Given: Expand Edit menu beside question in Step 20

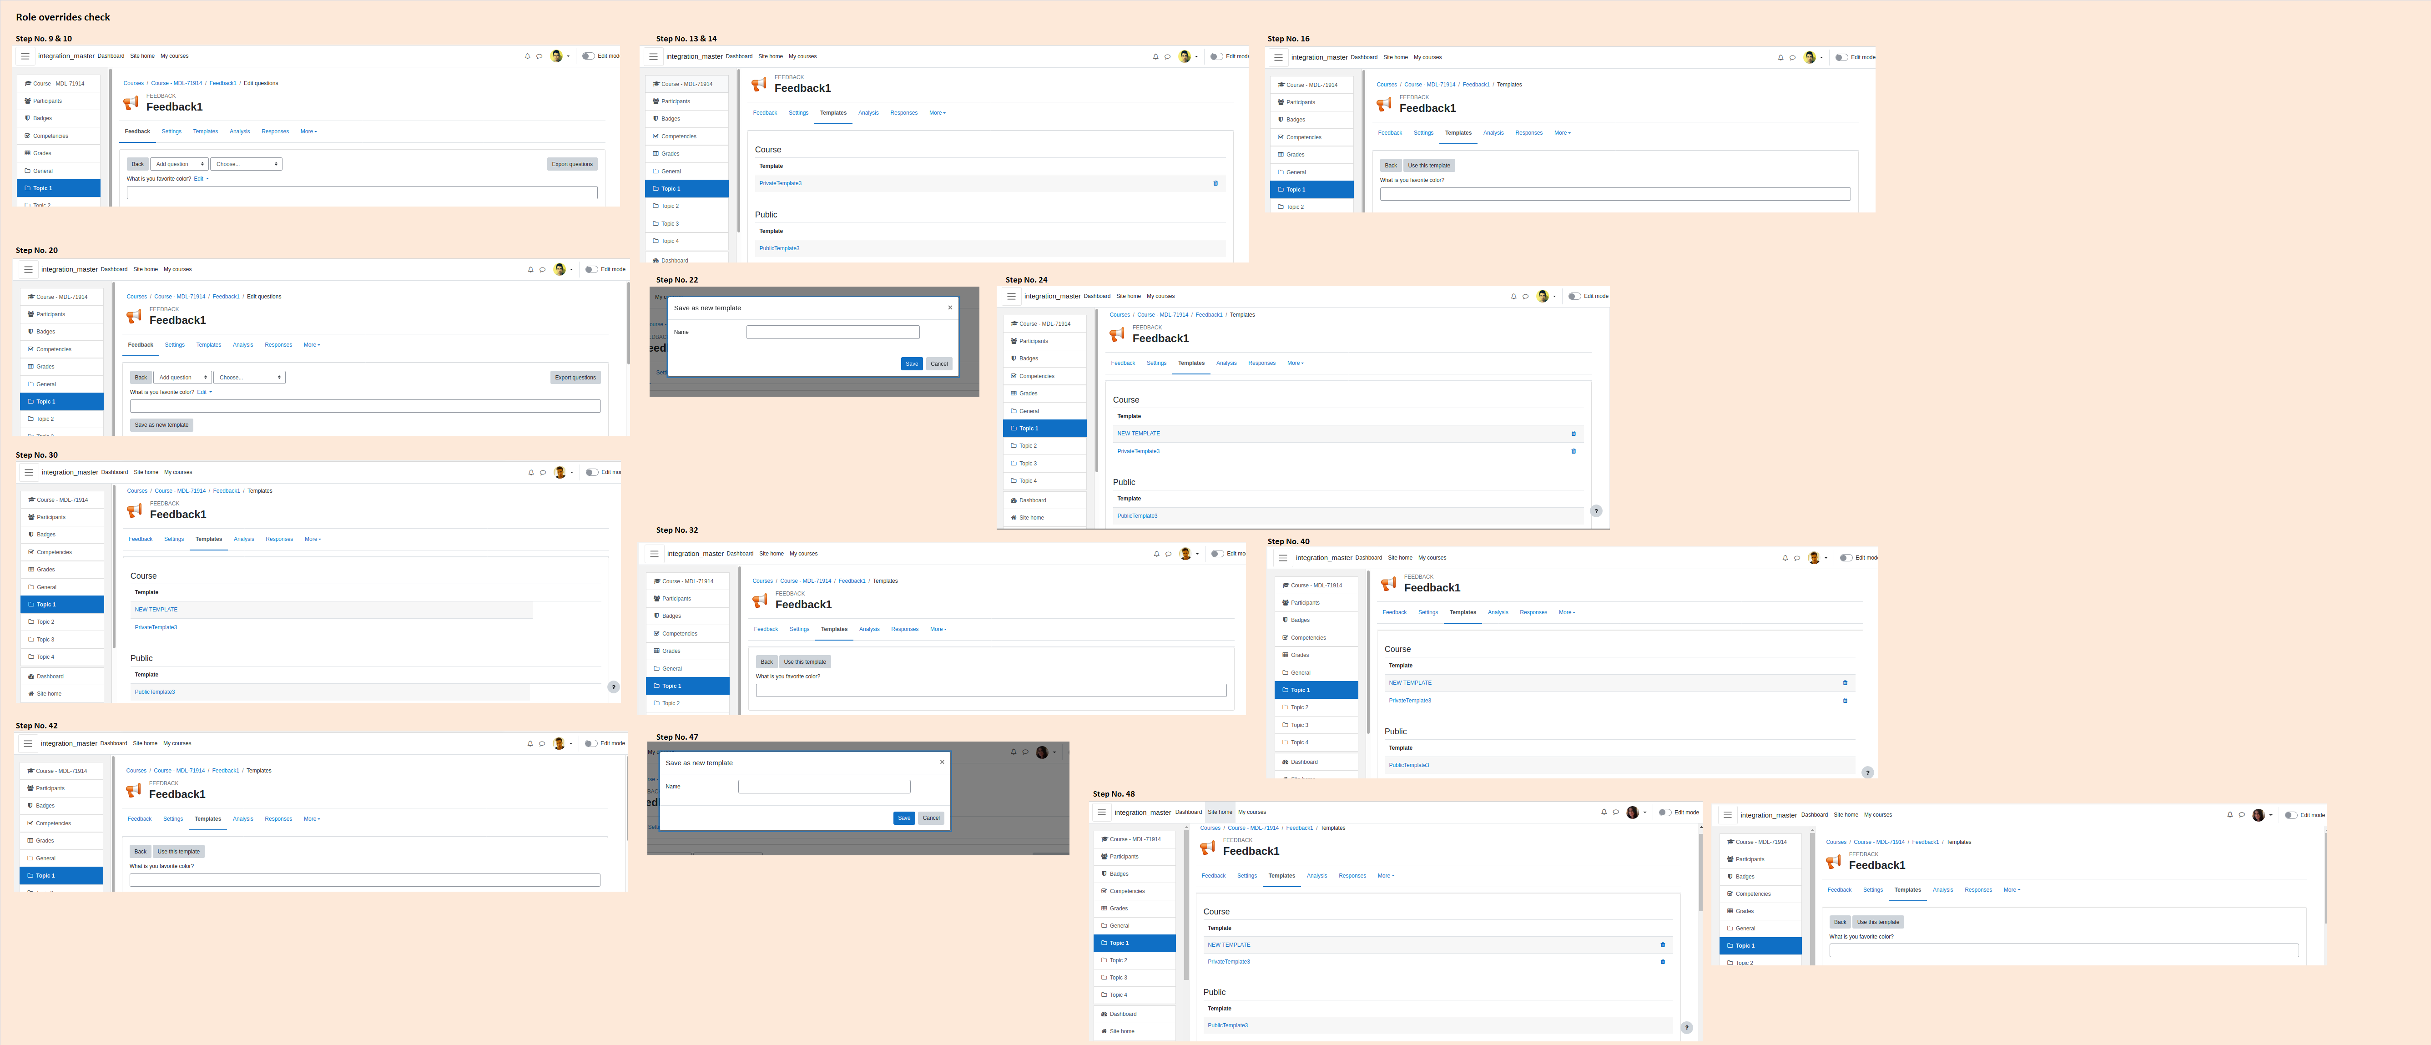Looking at the screenshot, I should point(204,392).
